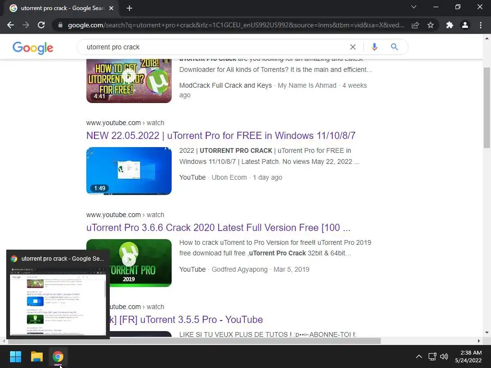Open the Windows Start menu
491x368 pixels.
point(15,356)
